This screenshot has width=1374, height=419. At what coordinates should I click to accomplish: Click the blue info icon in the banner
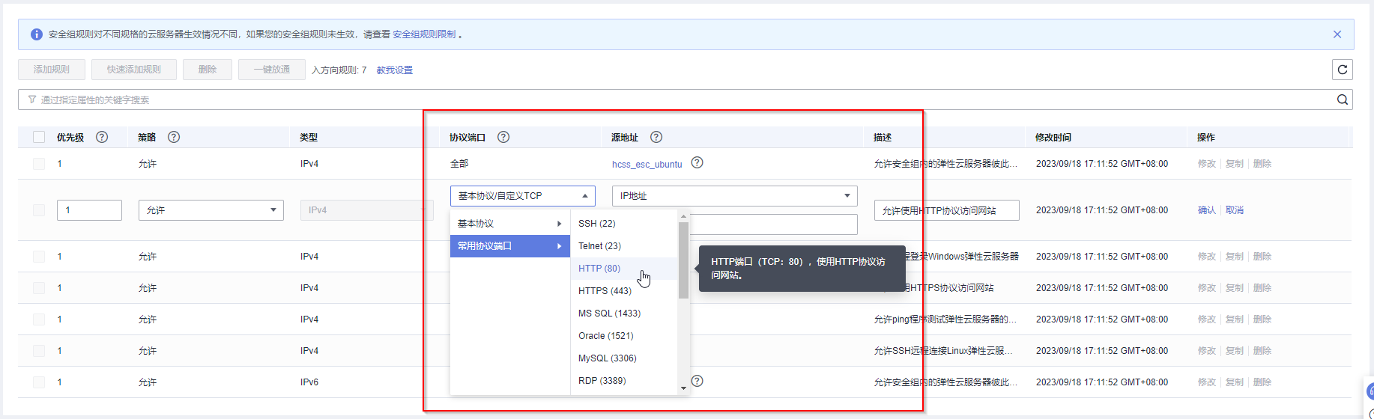(x=36, y=34)
